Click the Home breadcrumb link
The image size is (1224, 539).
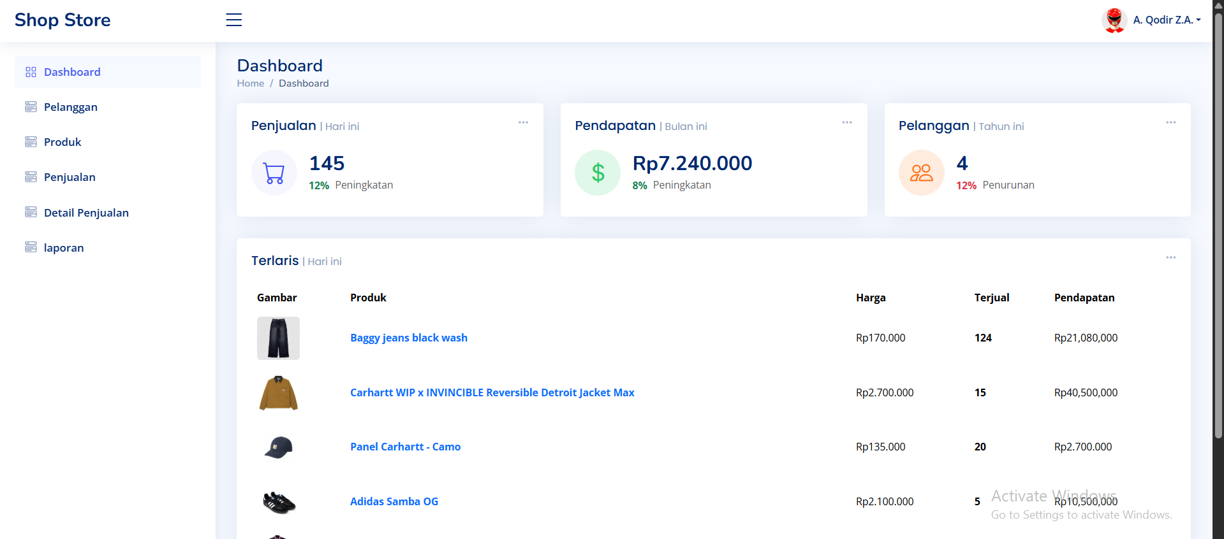(x=250, y=83)
